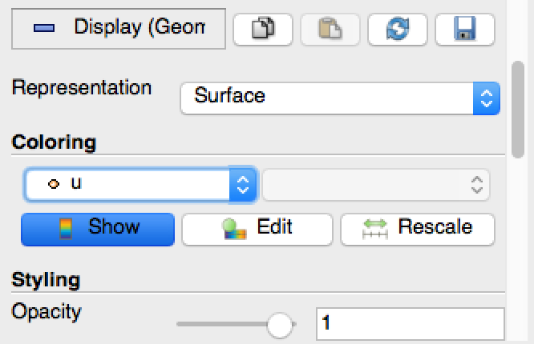Click the Opacity slider handle
Screen dimensions: 534x344
280,325
